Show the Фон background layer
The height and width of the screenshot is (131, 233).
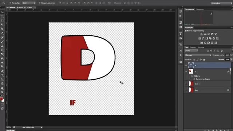pos(186,90)
